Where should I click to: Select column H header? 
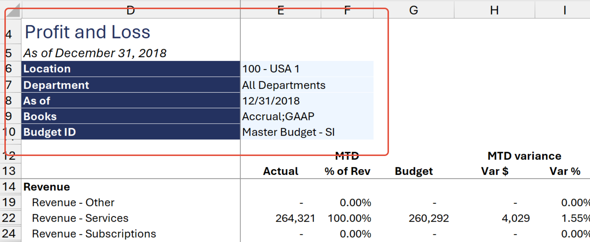coord(494,10)
